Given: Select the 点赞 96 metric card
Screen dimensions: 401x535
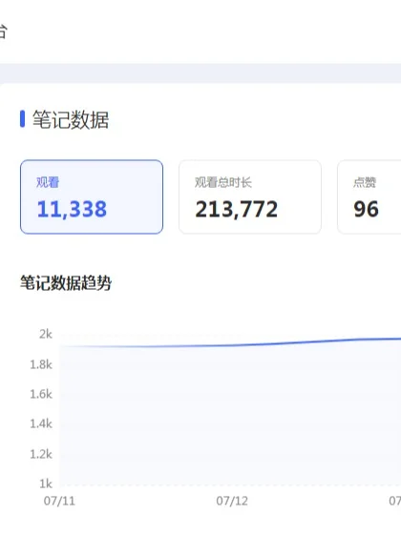Looking at the screenshot, I should coord(369,196).
